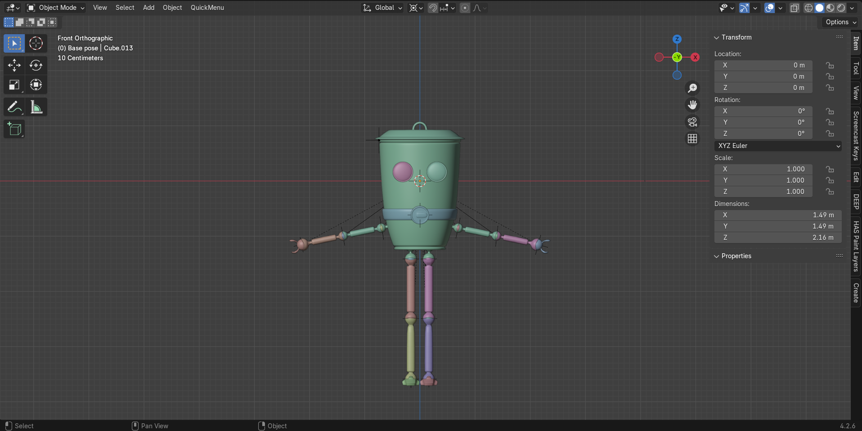This screenshot has height=431, width=862.
Task: Set selection mode to Invert
Action: point(41,22)
